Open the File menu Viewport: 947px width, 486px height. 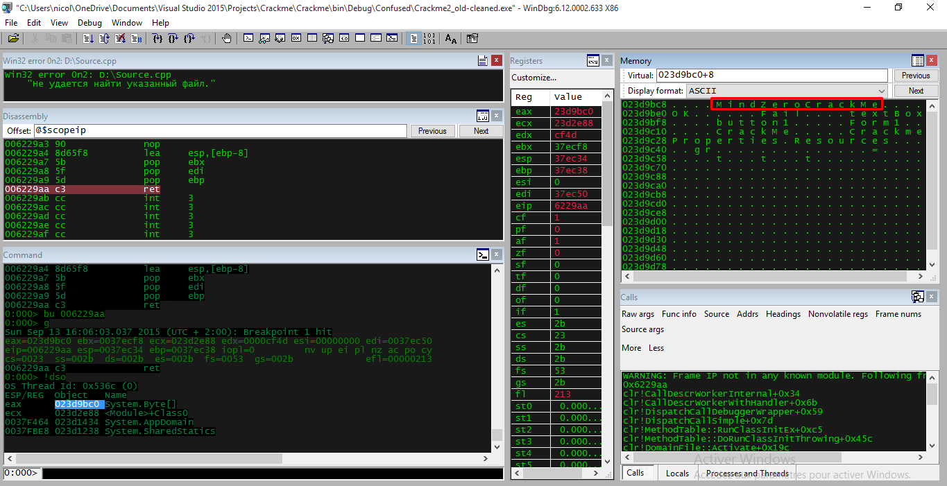click(11, 23)
